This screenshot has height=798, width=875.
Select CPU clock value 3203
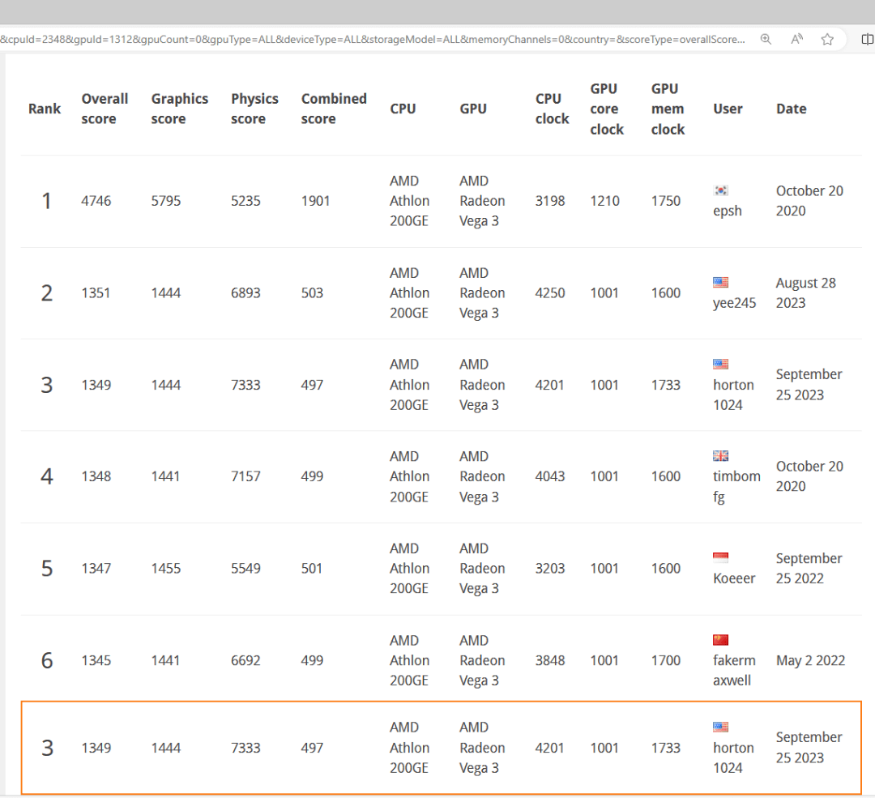[549, 569]
